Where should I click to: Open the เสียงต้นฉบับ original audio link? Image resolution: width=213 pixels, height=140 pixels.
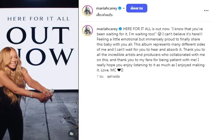click(x=104, y=15)
